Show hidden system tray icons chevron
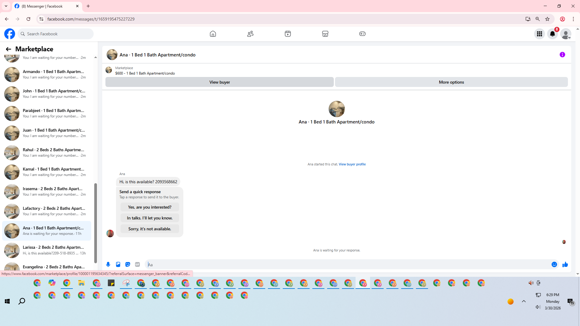 [524, 301]
